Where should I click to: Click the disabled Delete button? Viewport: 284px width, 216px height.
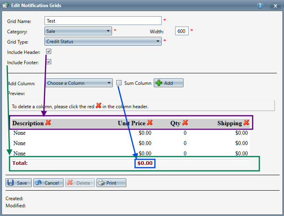pyautogui.click(x=80, y=183)
